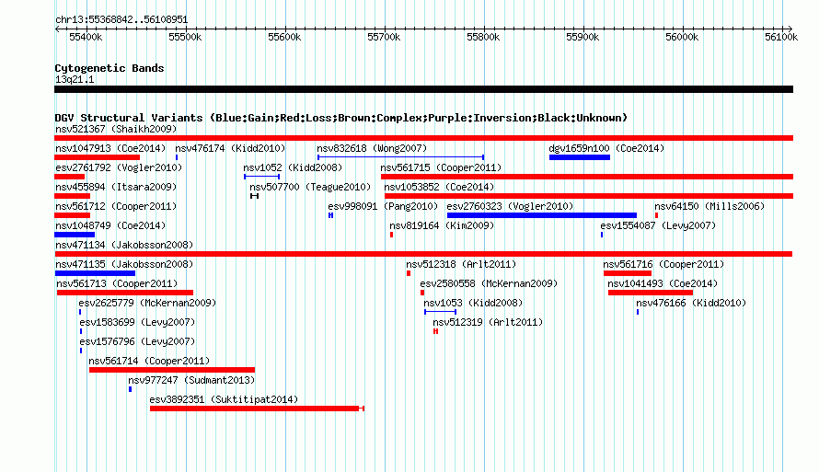Image resolution: width=819 pixels, height=472 pixels.
Task: Open nsv471135 (Jakobsson2008) label
Action: [x=124, y=264]
